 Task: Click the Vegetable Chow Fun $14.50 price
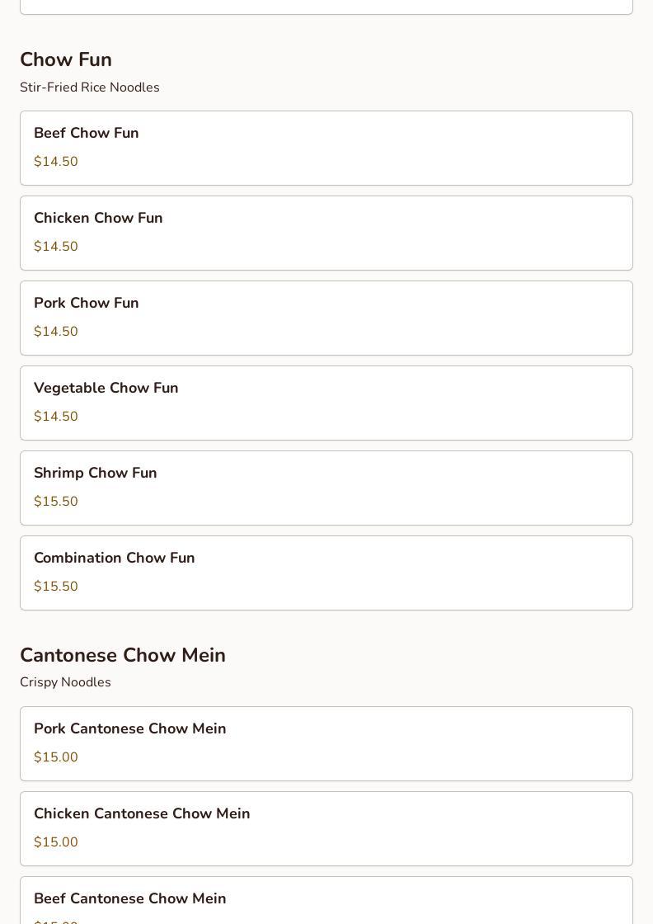pyautogui.click(x=56, y=417)
